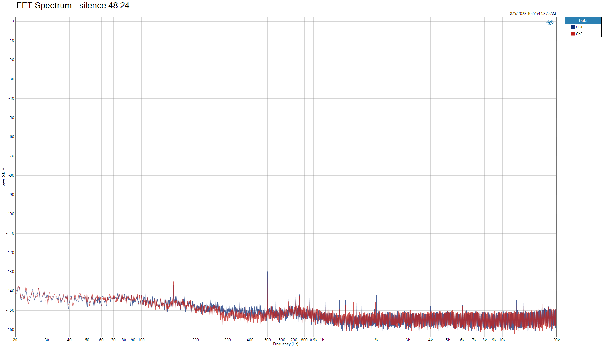This screenshot has height=347, width=603.
Task: Click the timestamp 8/5/2023 10:51:44.379 AM
Action: point(533,14)
